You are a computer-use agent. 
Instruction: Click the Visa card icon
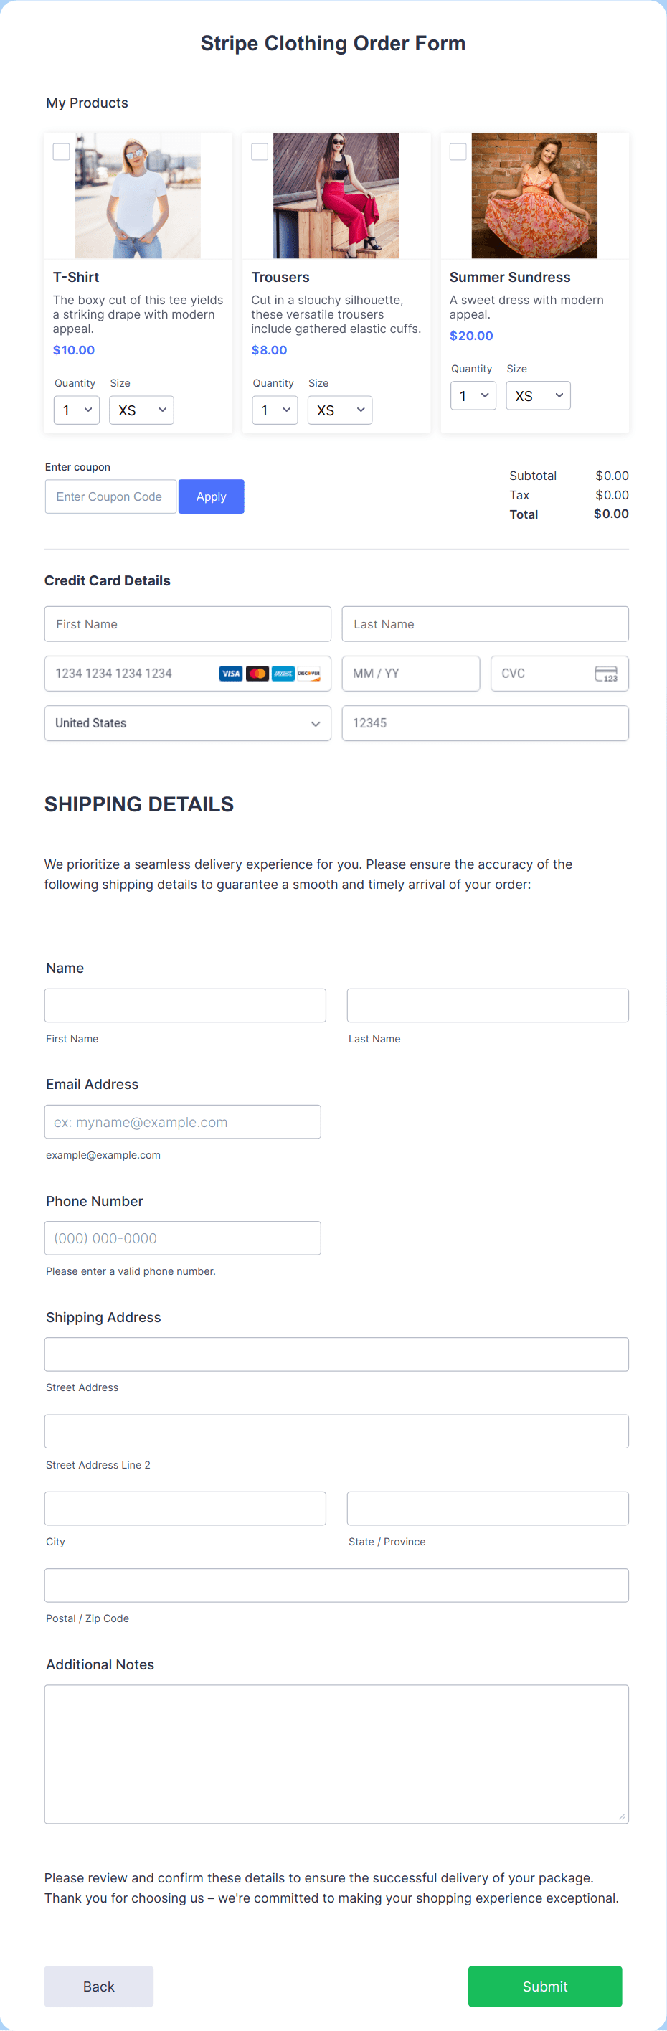coord(232,674)
